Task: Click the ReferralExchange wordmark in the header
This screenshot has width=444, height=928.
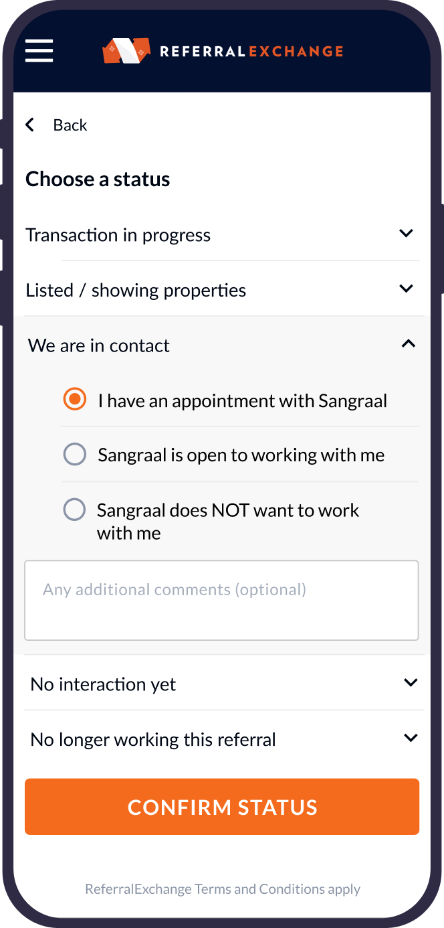Action: pyautogui.click(x=251, y=50)
